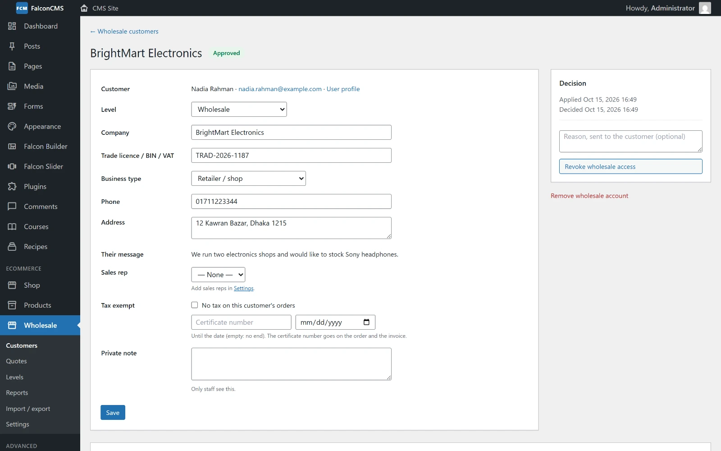Open the Business type dropdown
This screenshot has width=721, height=451.
248,179
